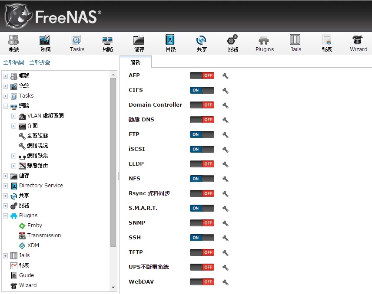The height and width of the screenshot is (294, 372).
Task: Expand the 靜態路由 node
Action: pos(13,166)
